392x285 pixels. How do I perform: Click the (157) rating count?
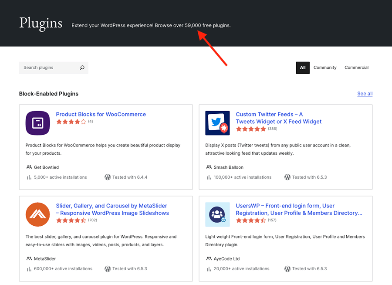pos(272,220)
